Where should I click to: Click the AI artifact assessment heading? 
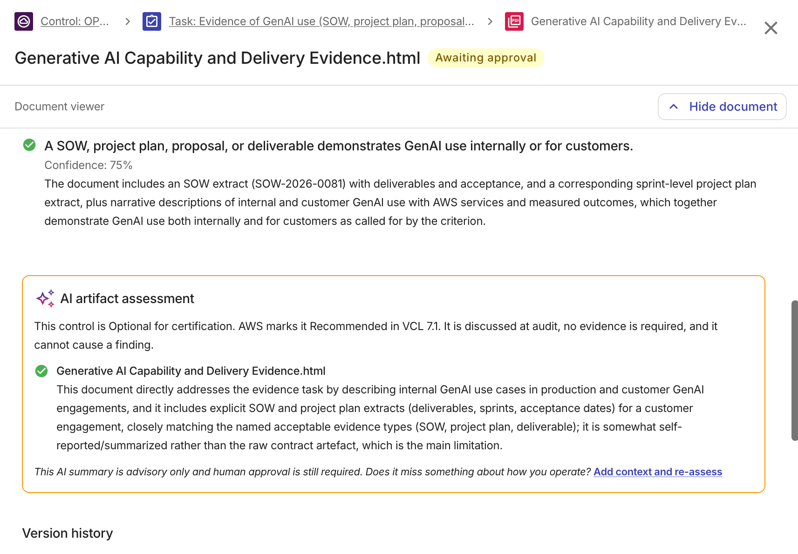pos(127,298)
